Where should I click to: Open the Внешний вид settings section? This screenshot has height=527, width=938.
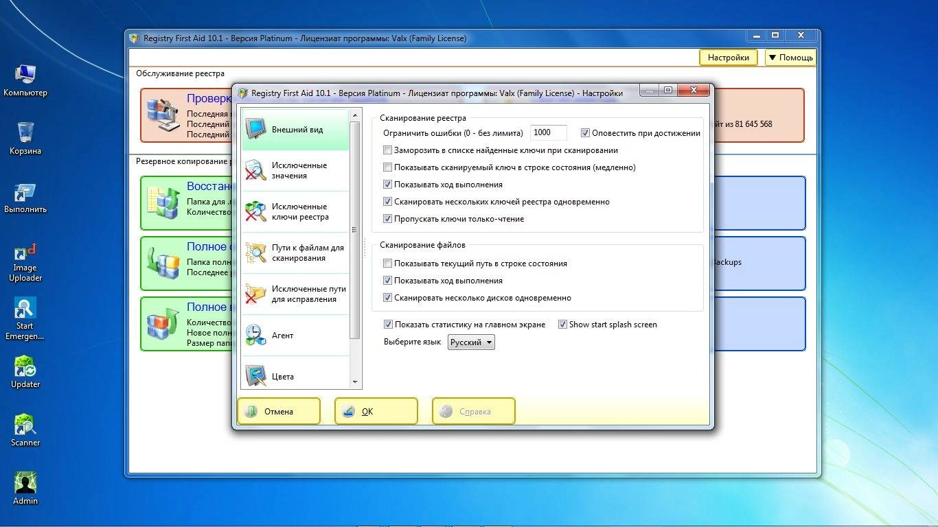(295, 130)
